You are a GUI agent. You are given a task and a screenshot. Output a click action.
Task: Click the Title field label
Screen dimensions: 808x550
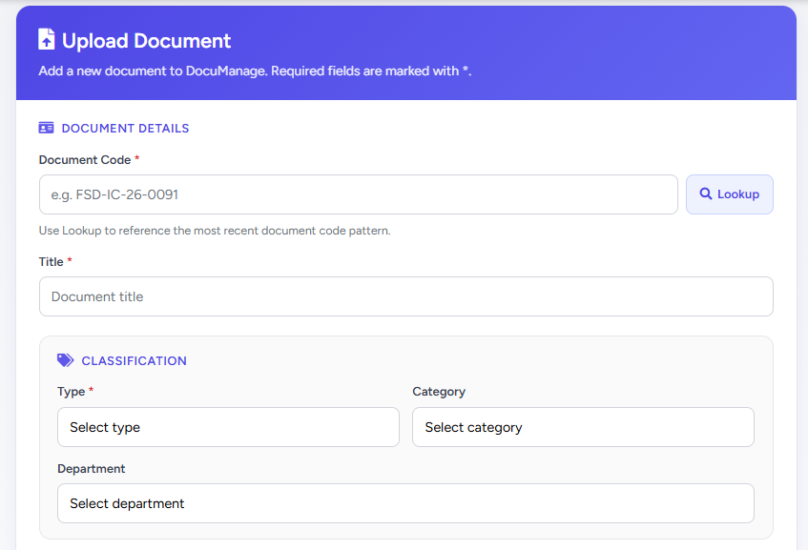pyautogui.click(x=51, y=261)
